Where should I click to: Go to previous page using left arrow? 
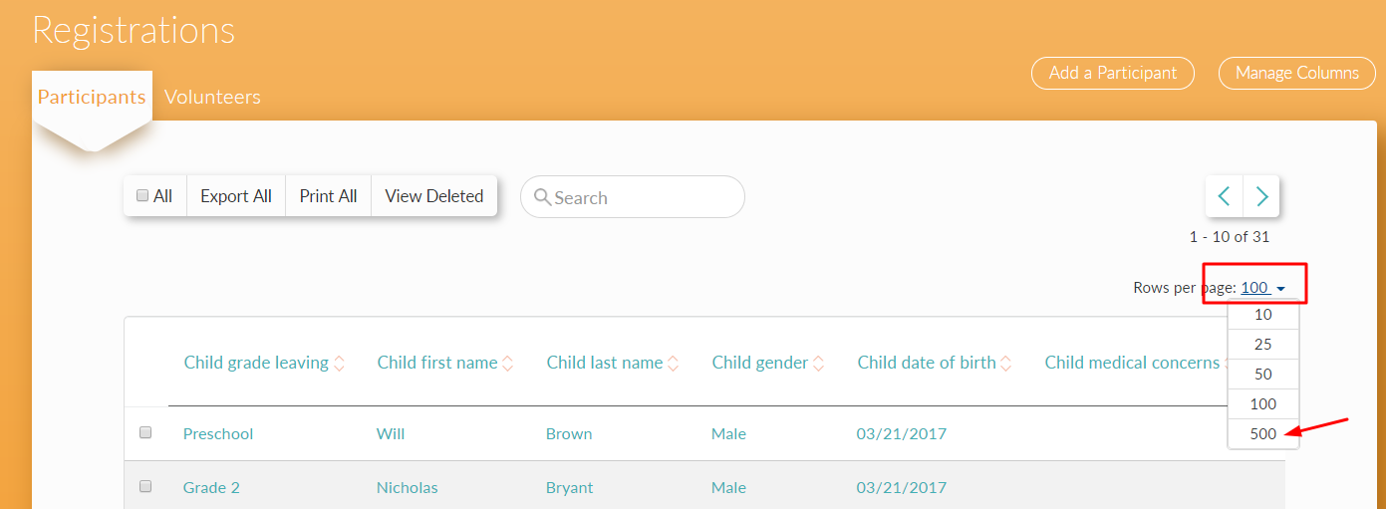pos(1225,196)
